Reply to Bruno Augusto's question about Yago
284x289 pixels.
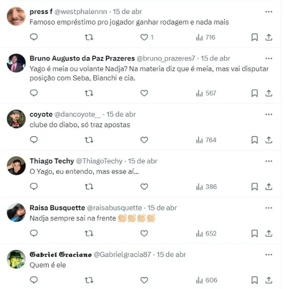point(34,93)
